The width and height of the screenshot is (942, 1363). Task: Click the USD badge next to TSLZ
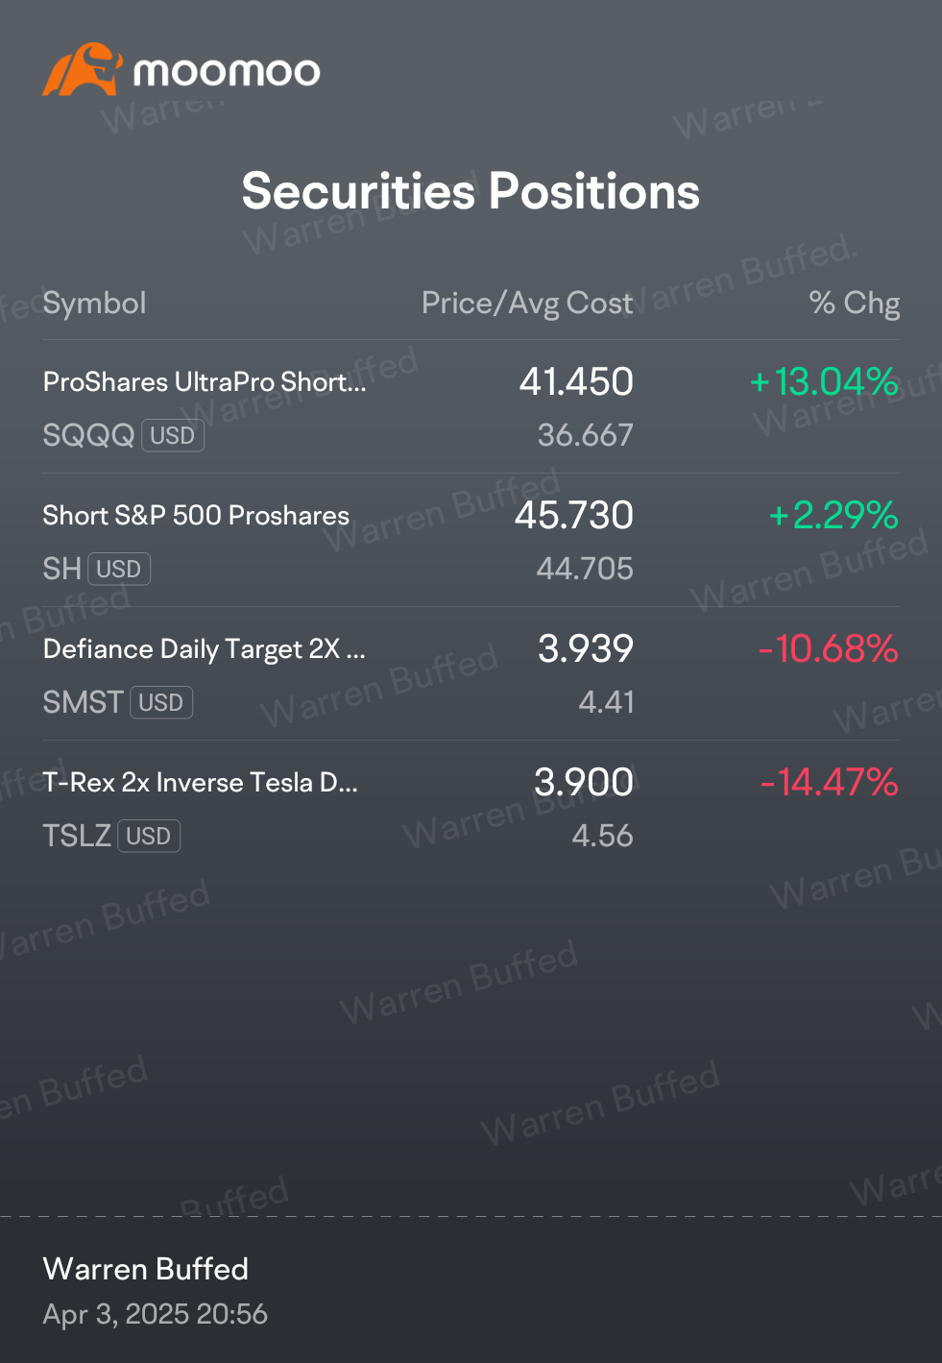[x=149, y=836]
